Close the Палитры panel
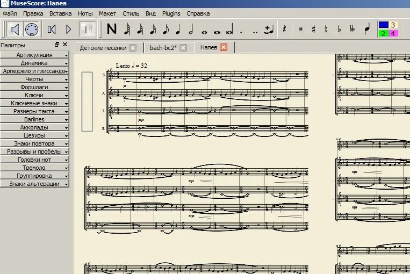Image resolution: width=410 pixels, height=274 pixels. tap(65, 45)
